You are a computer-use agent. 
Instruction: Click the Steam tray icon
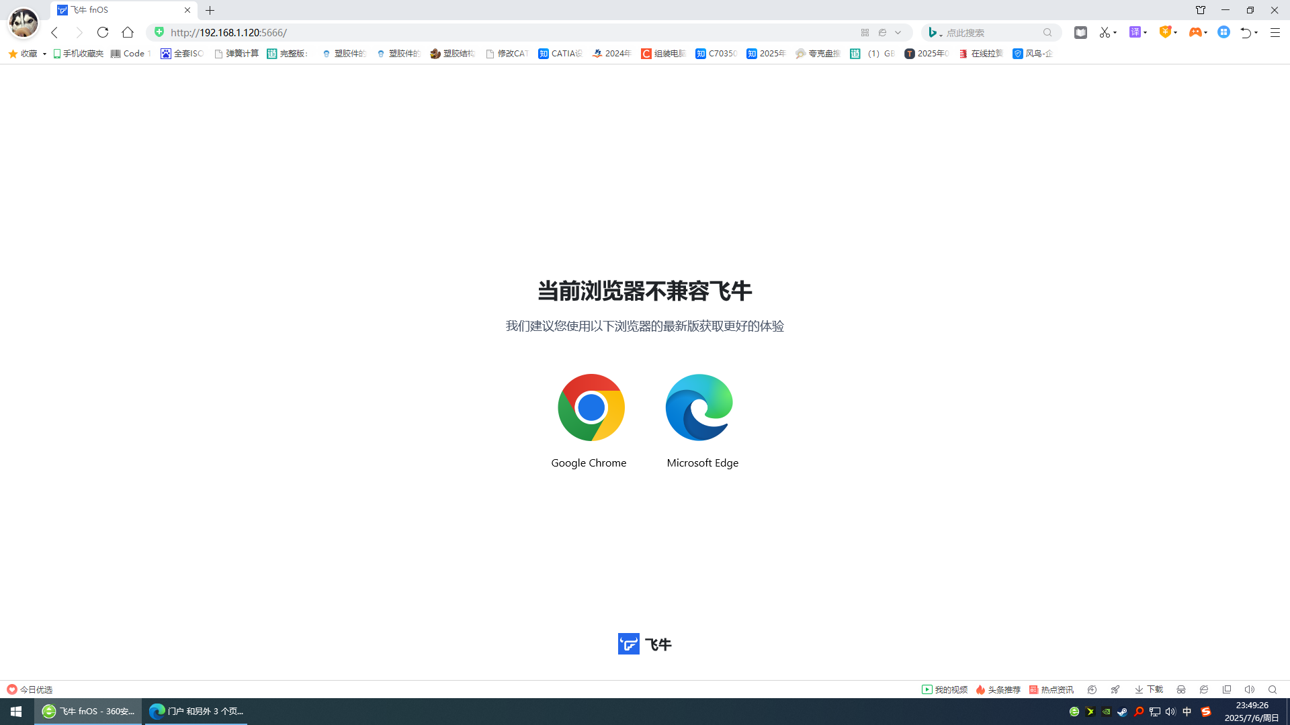(1123, 712)
